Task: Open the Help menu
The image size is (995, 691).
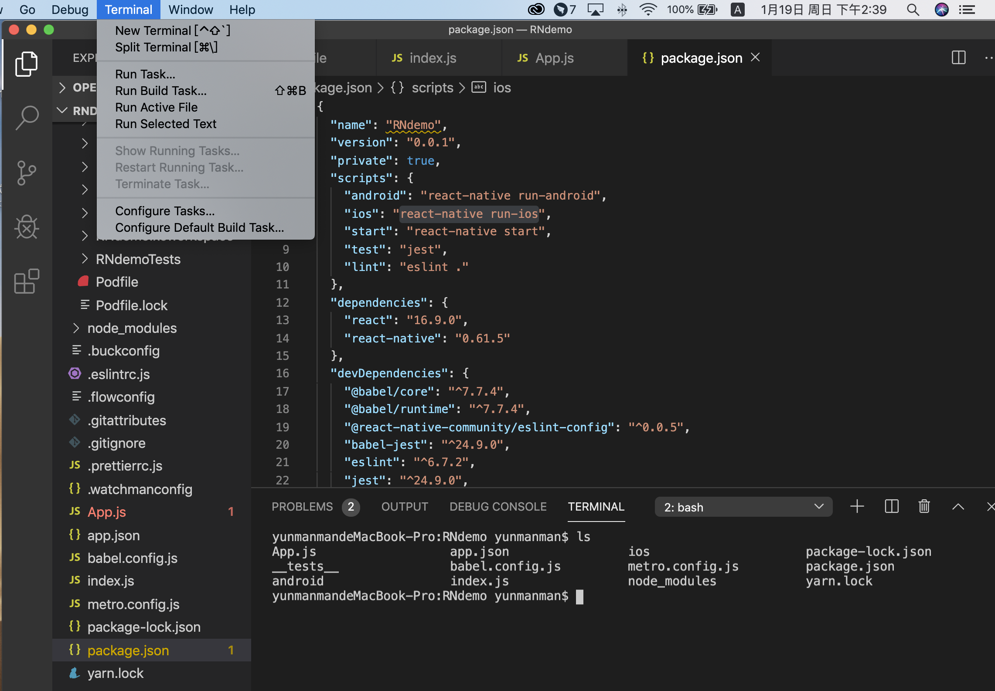Action: [x=242, y=10]
